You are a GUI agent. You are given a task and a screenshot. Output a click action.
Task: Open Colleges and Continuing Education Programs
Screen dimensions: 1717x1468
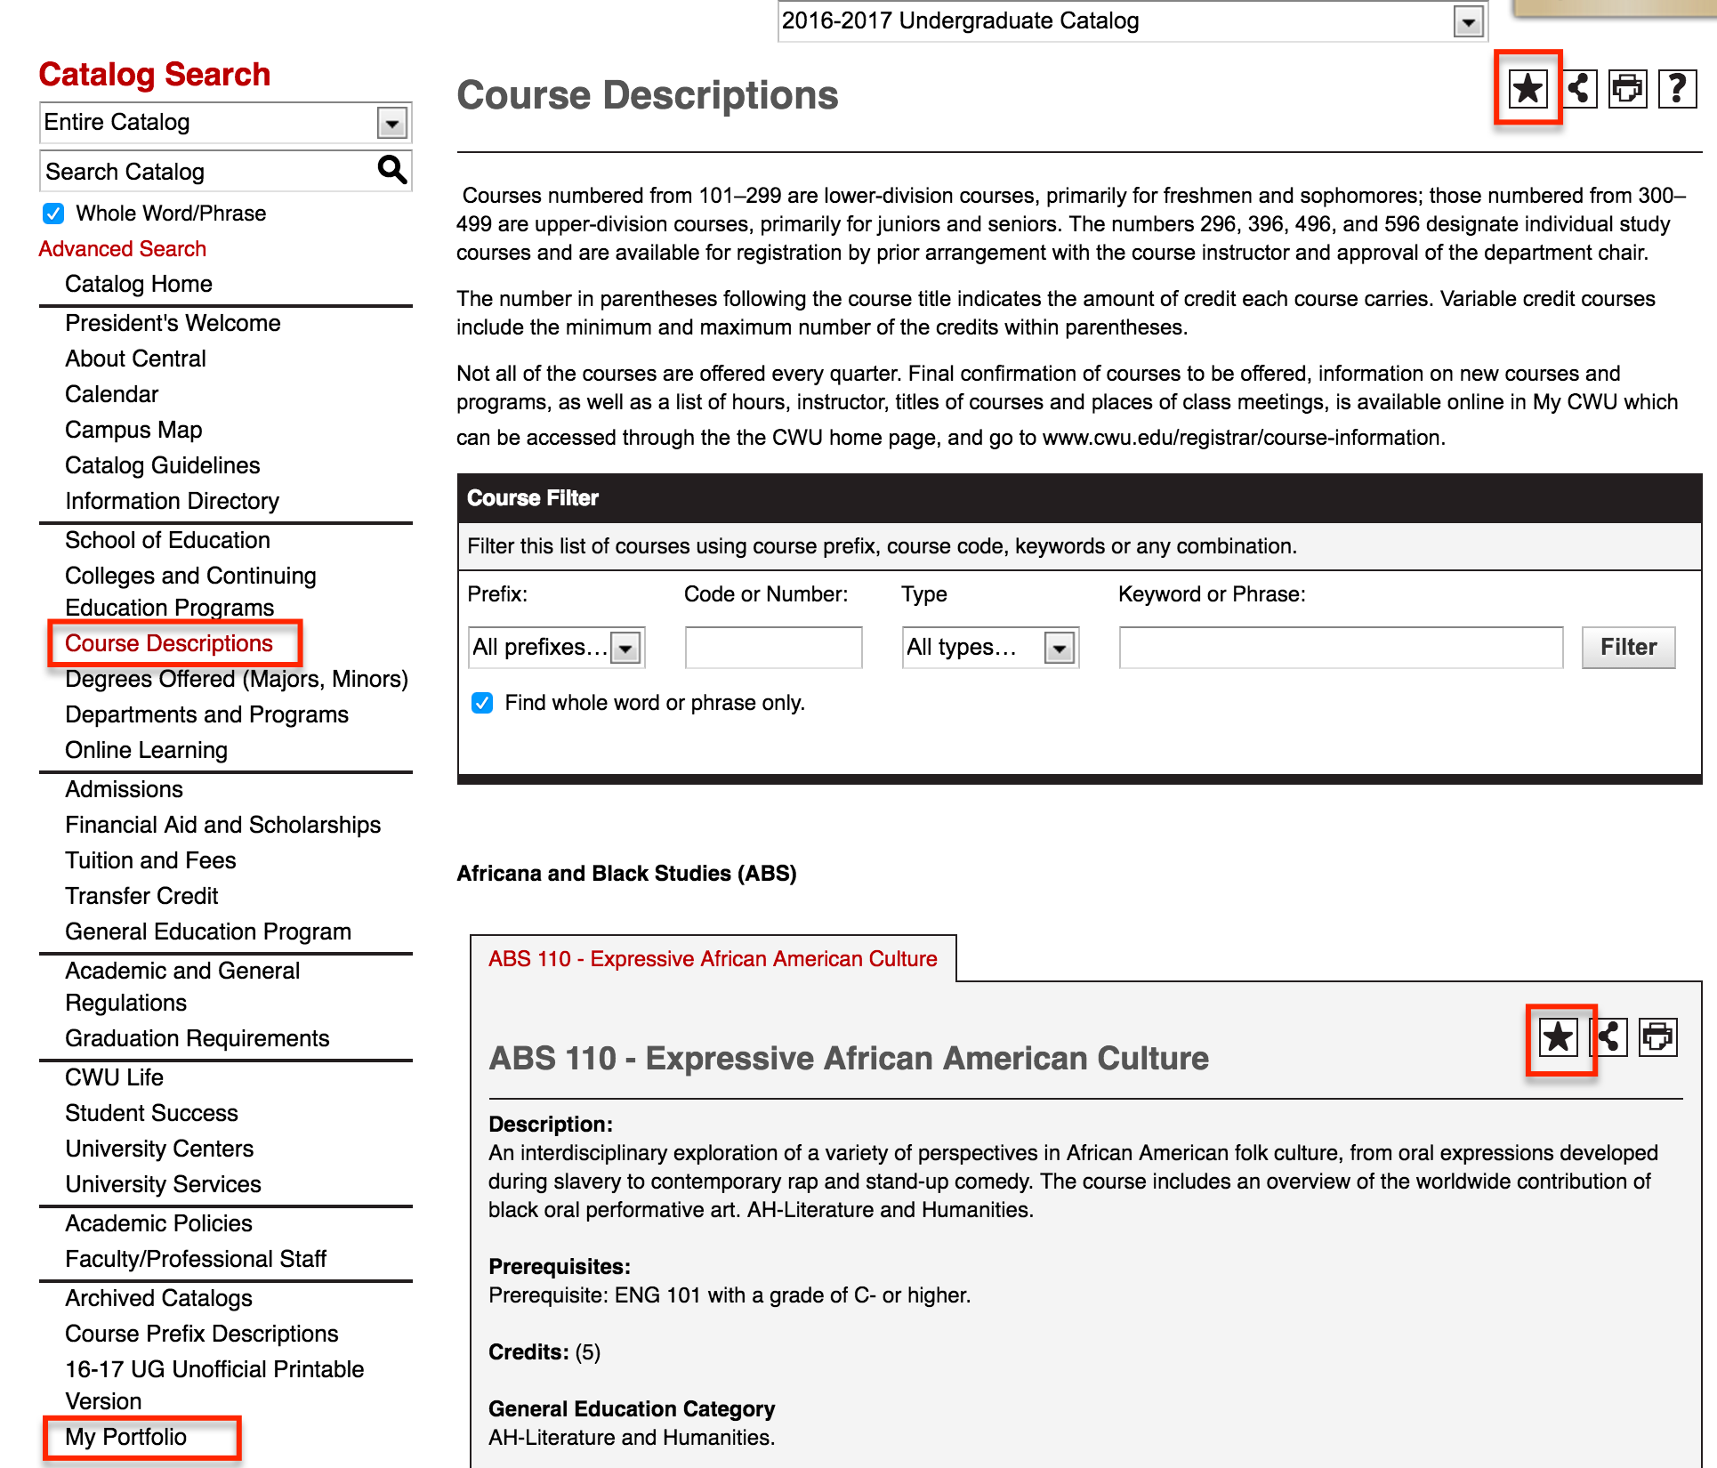point(190,592)
